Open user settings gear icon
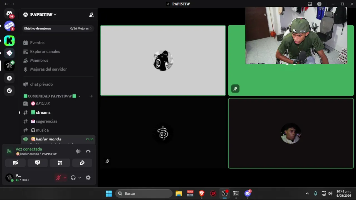The height and width of the screenshot is (200, 356). pos(88,178)
